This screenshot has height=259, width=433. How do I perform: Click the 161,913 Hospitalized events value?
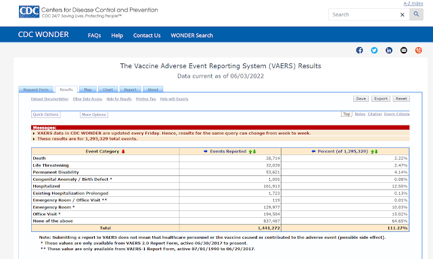[x=272, y=186]
